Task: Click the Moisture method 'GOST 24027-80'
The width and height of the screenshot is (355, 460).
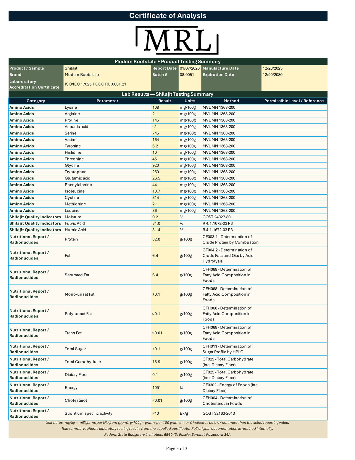Action: pos(216,217)
